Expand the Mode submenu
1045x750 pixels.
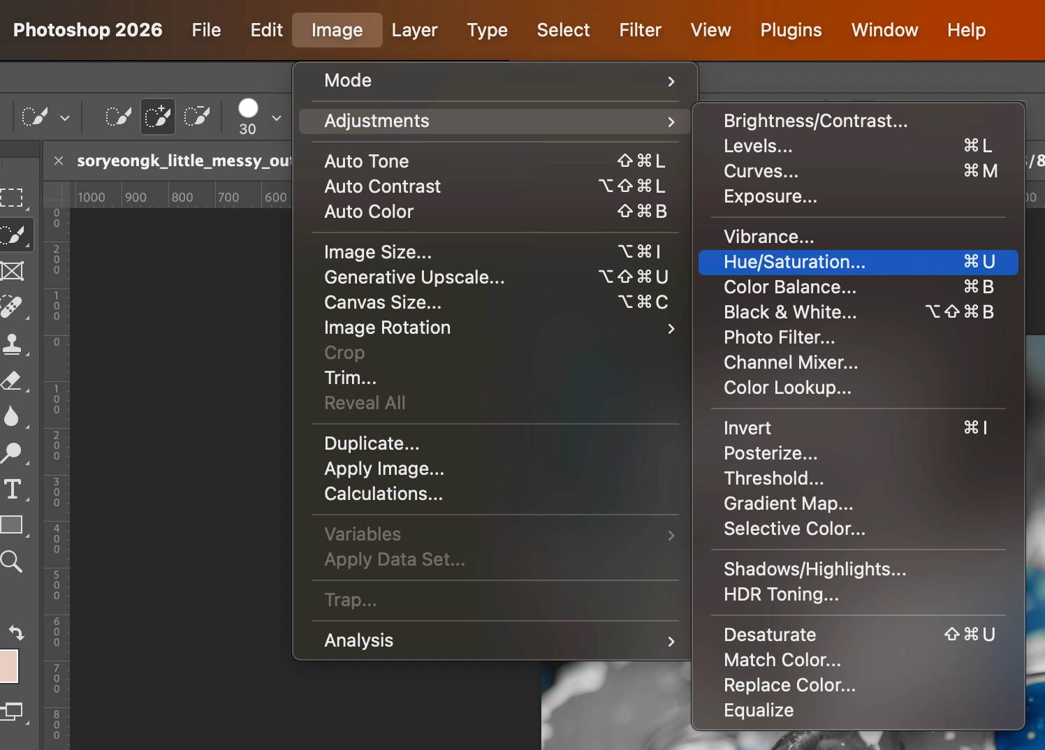pyautogui.click(x=495, y=81)
